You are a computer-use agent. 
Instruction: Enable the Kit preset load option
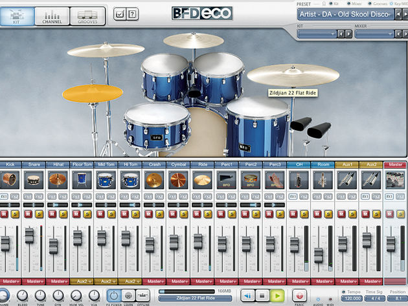[x=331, y=4]
